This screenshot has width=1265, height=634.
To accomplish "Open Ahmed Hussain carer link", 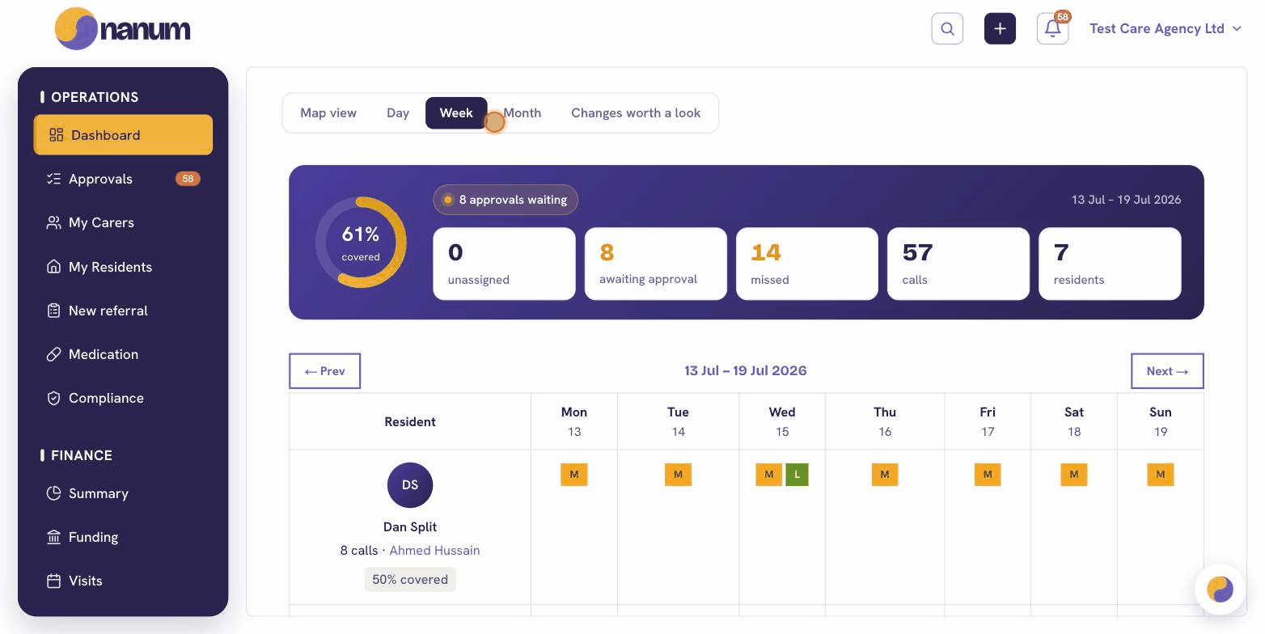I will click(x=434, y=550).
